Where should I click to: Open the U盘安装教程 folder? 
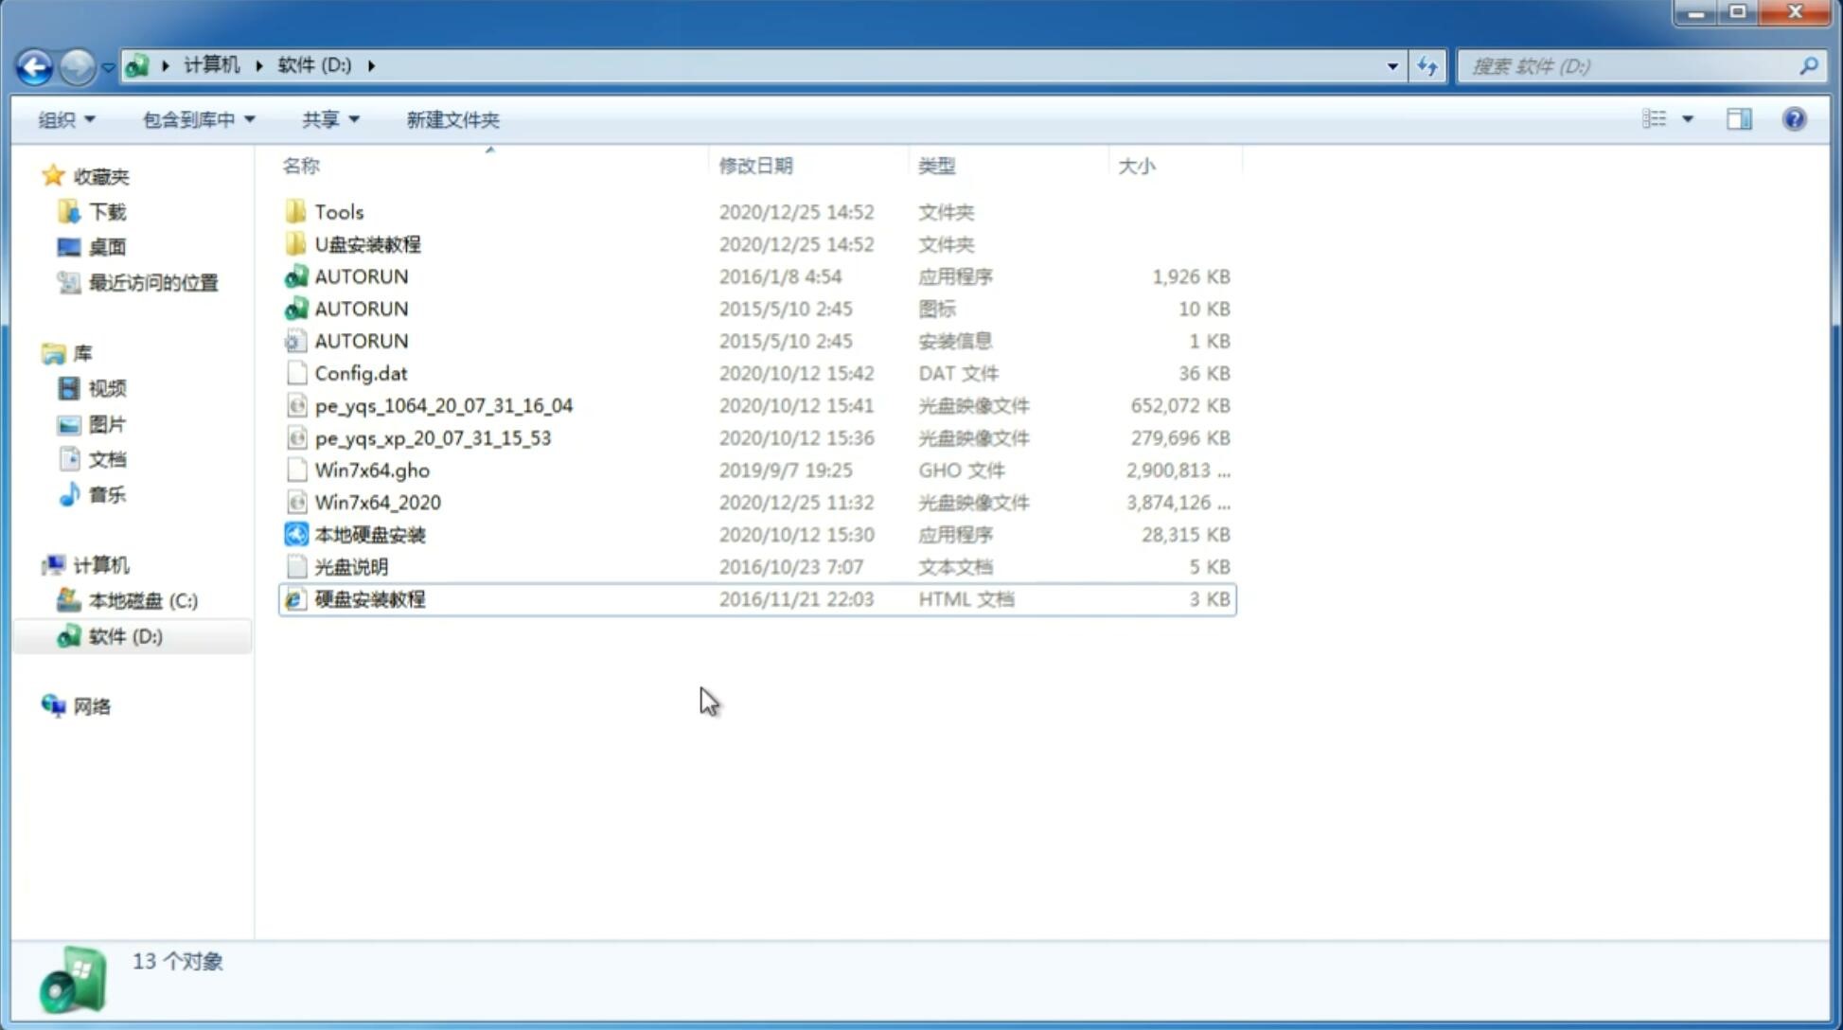(367, 244)
